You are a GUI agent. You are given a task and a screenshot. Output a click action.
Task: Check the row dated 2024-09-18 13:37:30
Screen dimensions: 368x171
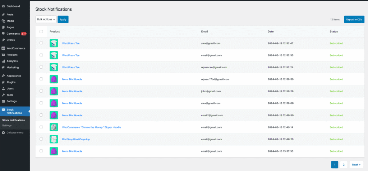point(41,151)
